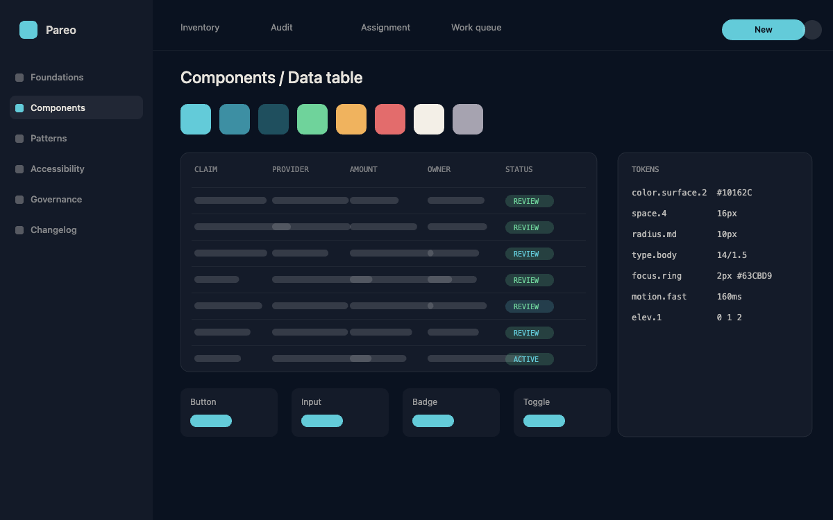Go to the Assignment tab
The image size is (833, 520).
[385, 28]
